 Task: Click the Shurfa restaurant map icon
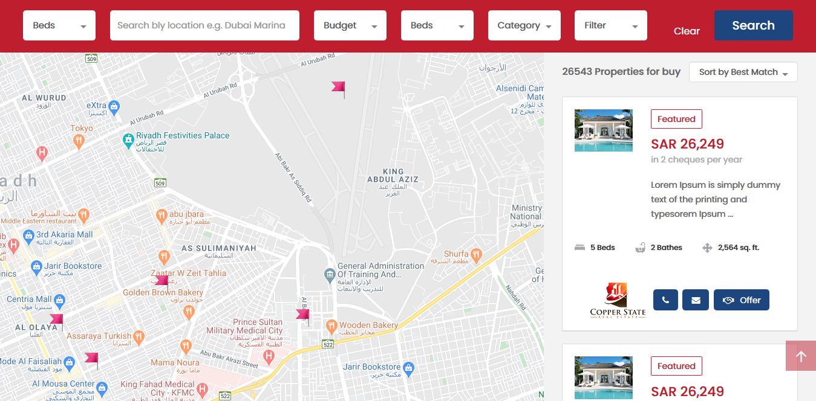[476, 255]
